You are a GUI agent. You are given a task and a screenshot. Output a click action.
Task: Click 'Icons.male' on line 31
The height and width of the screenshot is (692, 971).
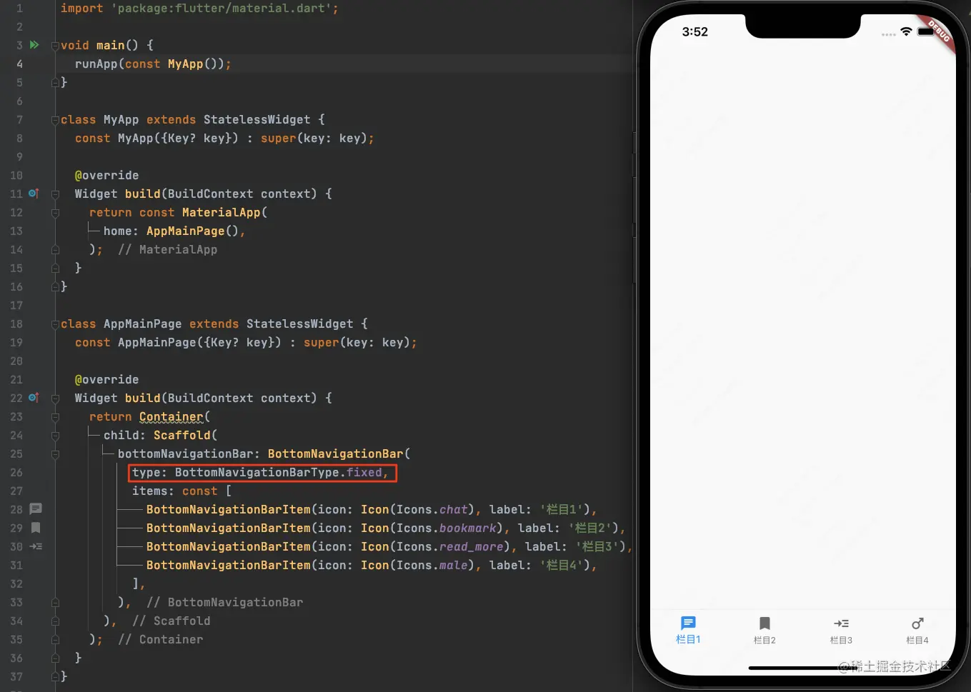432,565
